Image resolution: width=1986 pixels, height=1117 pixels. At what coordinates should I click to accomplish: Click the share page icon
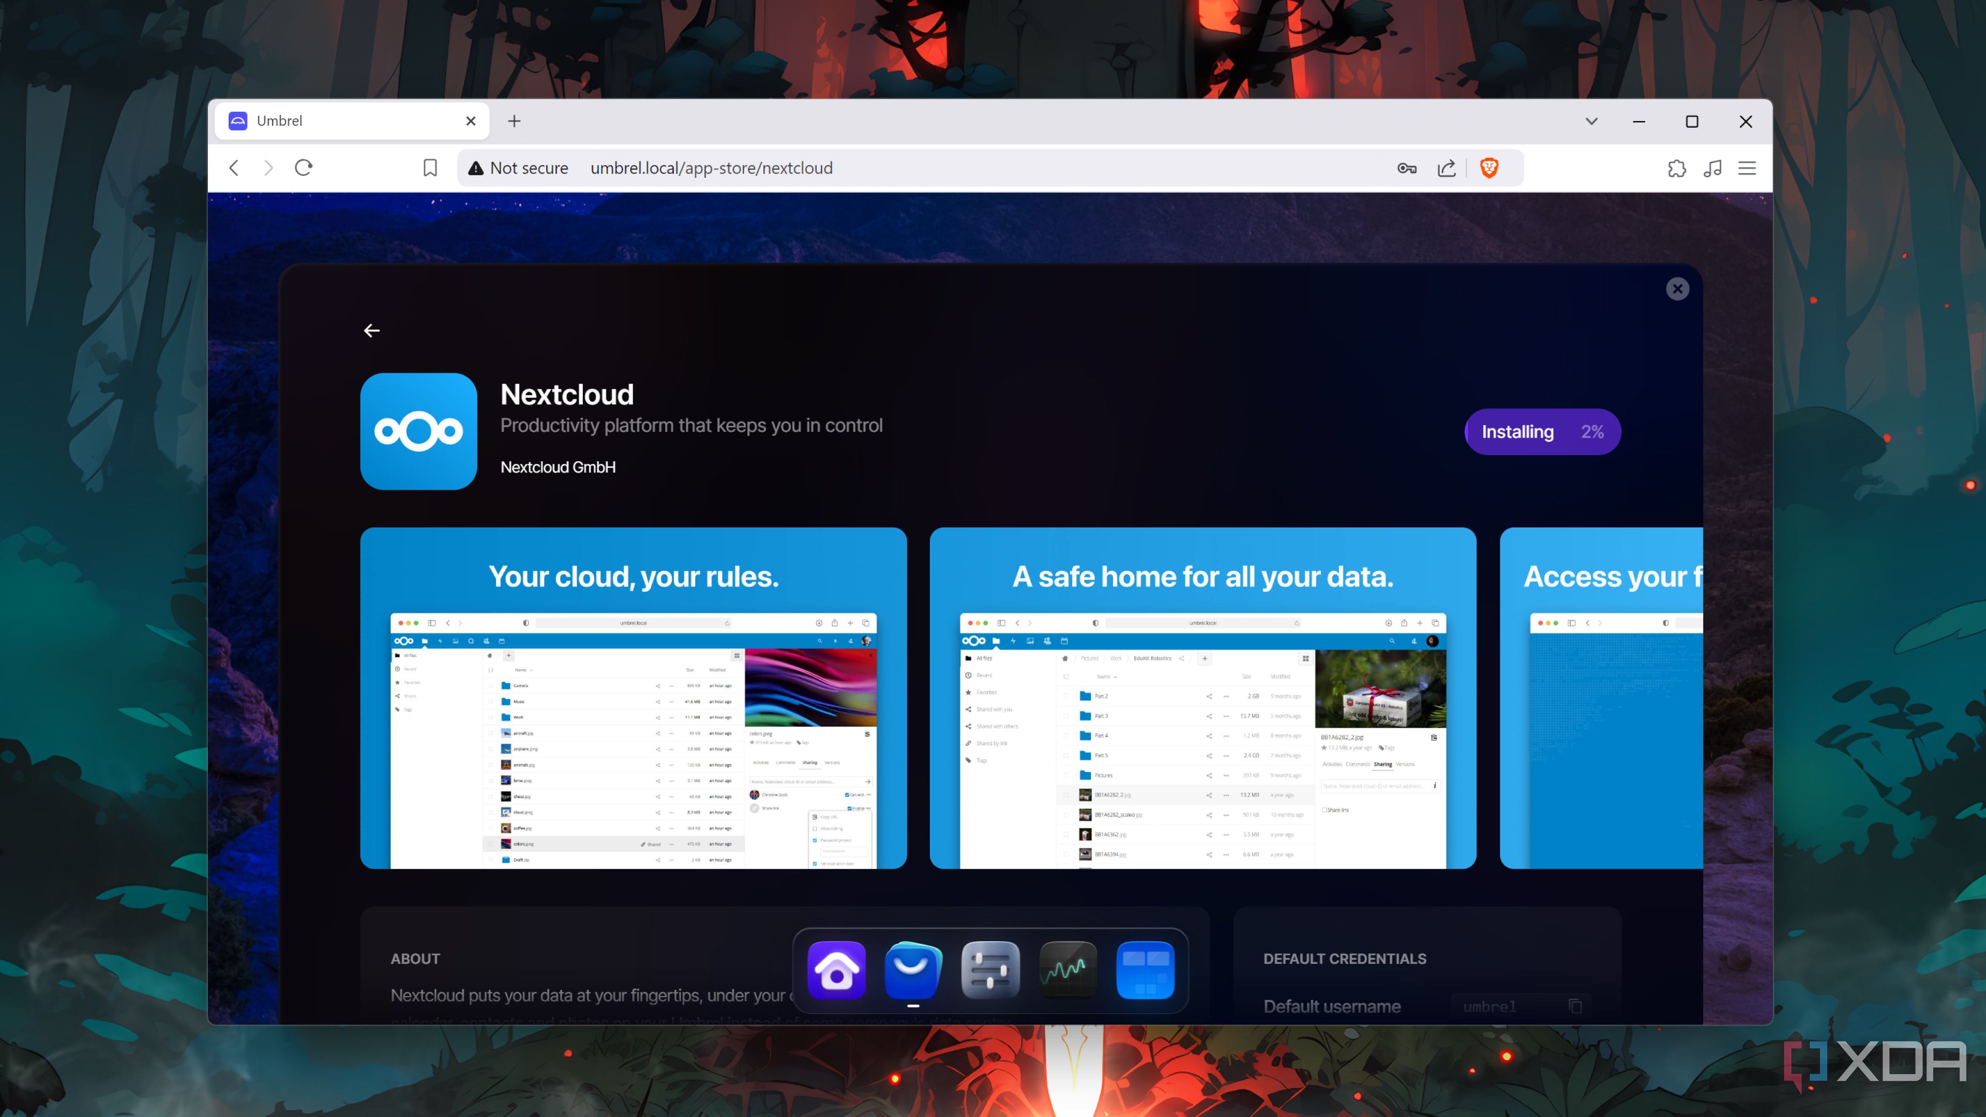pyautogui.click(x=1447, y=168)
